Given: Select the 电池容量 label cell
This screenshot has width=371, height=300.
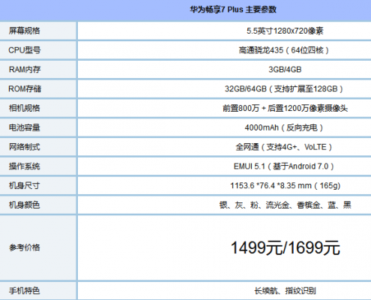Looking at the screenshot, I should (x=38, y=127).
